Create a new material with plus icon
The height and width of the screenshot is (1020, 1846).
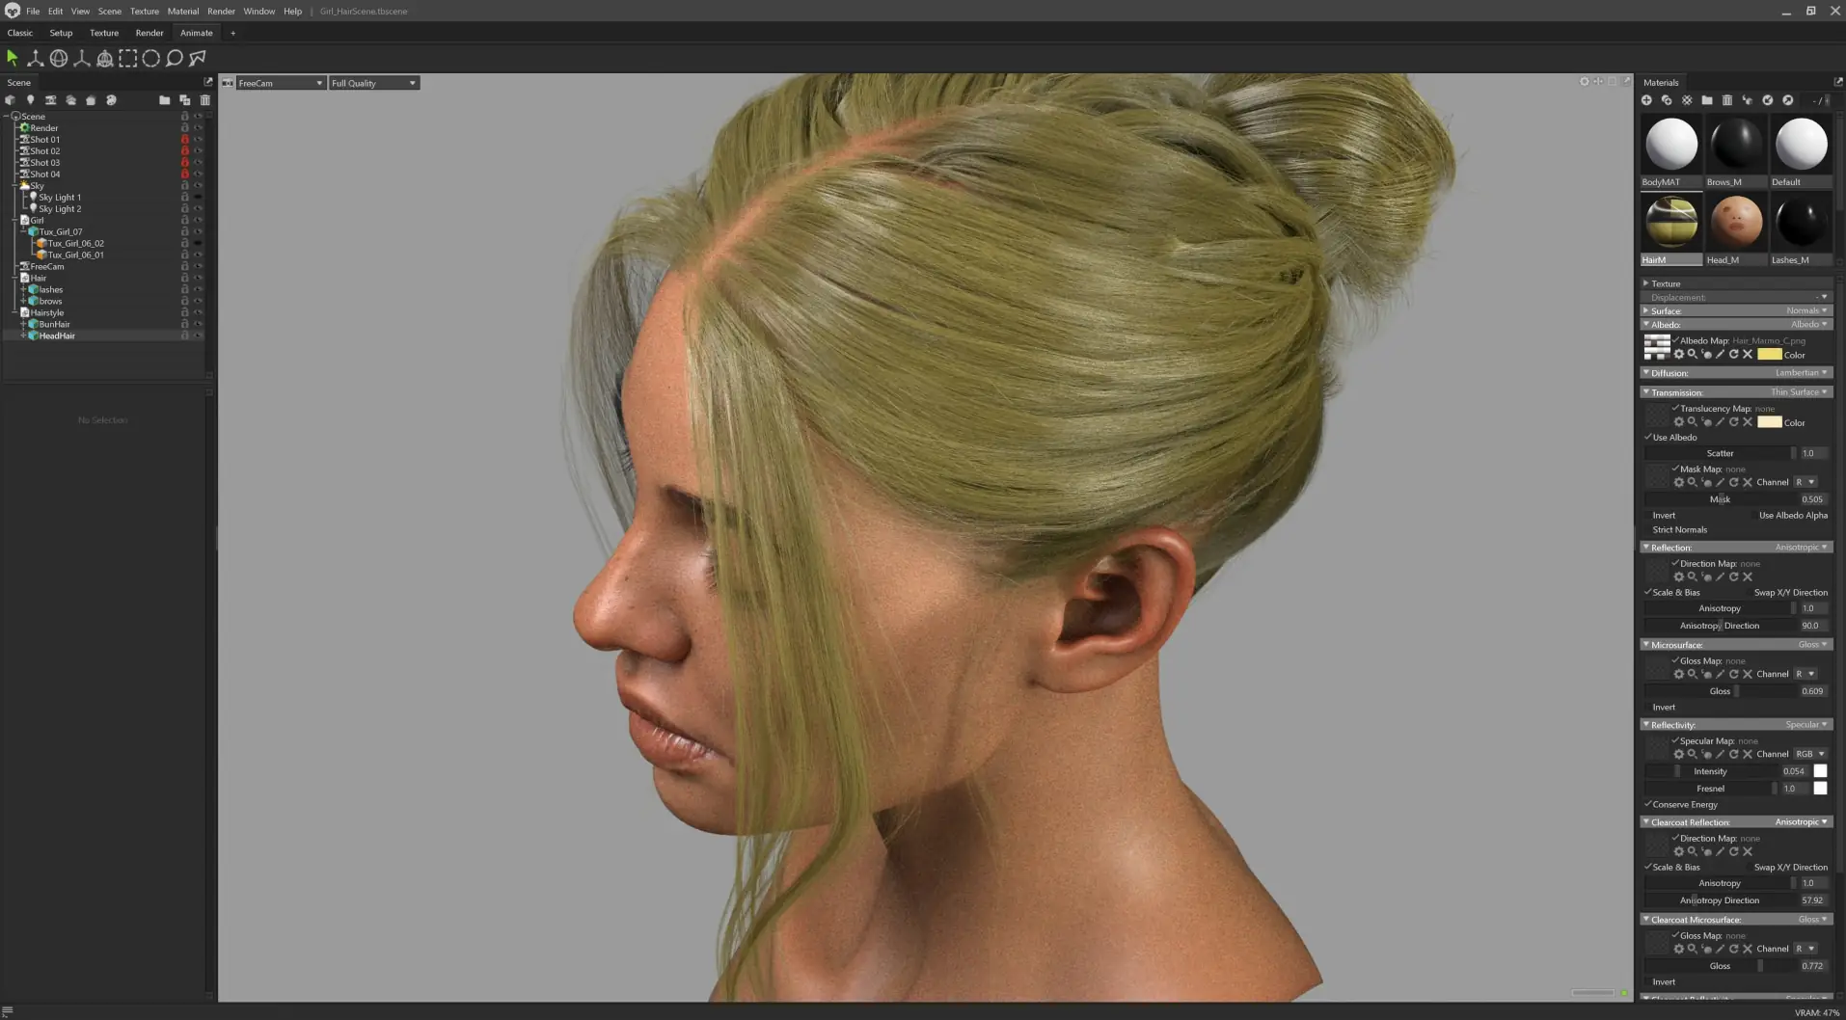click(1646, 100)
